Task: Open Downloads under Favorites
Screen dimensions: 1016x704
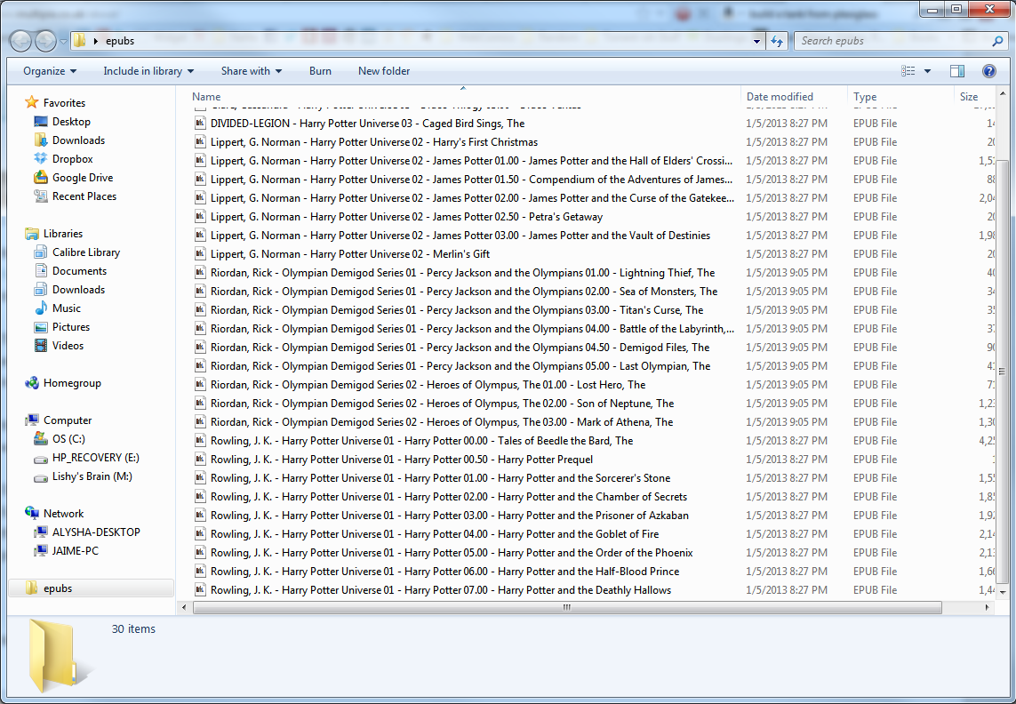Action: [x=78, y=140]
